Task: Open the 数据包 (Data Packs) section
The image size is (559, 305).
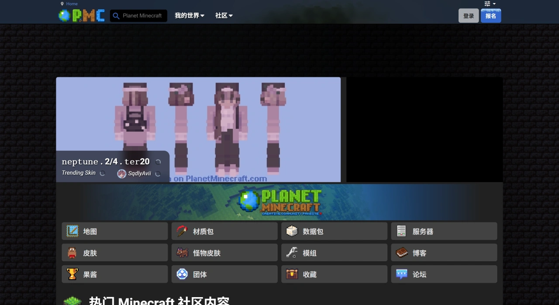Action: [334, 231]
